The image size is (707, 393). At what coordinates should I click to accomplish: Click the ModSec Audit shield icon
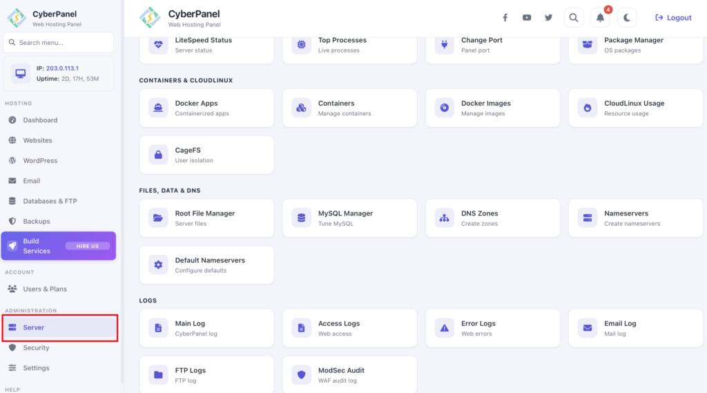[301, 375]
